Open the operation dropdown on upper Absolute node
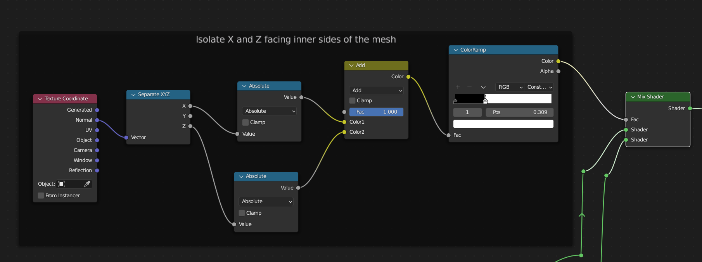 pos(270,111)
